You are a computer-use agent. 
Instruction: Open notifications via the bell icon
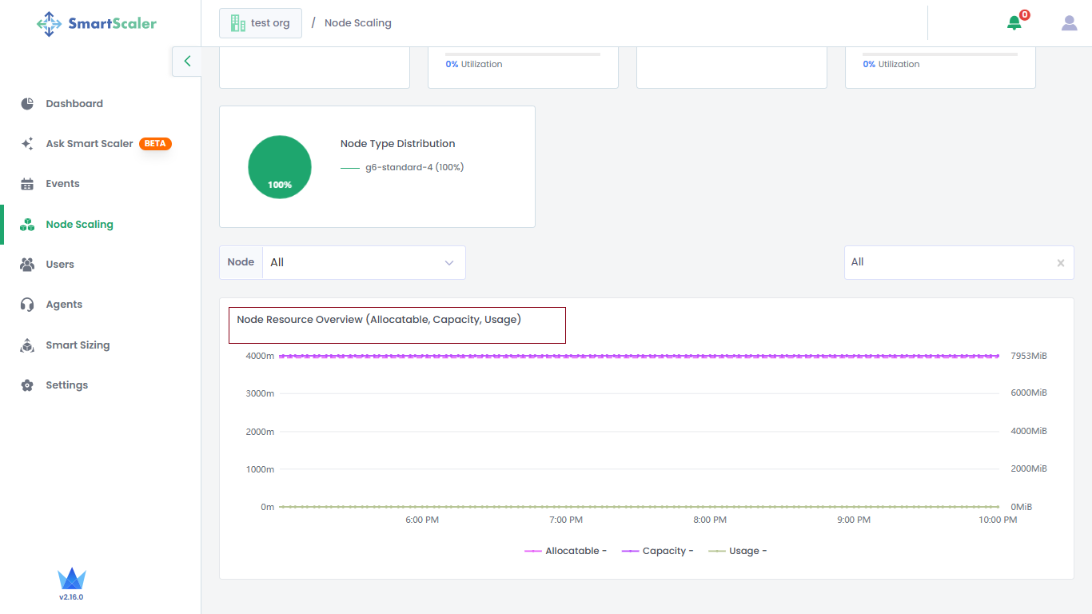click(x=1014, y=23)
